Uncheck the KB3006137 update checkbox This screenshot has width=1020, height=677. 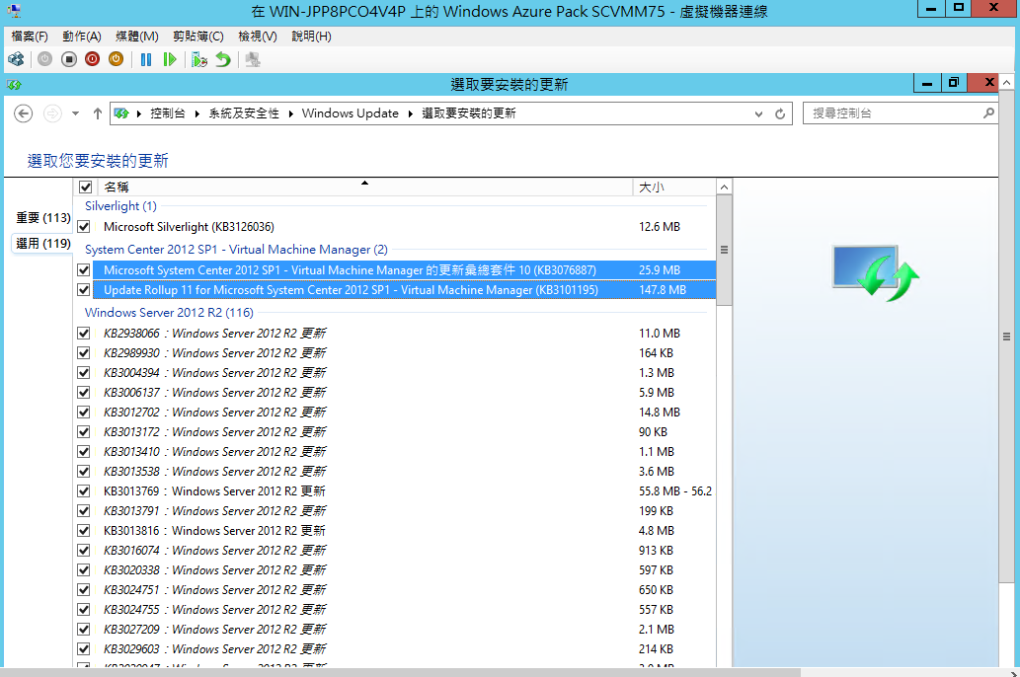tap(83, 393)
